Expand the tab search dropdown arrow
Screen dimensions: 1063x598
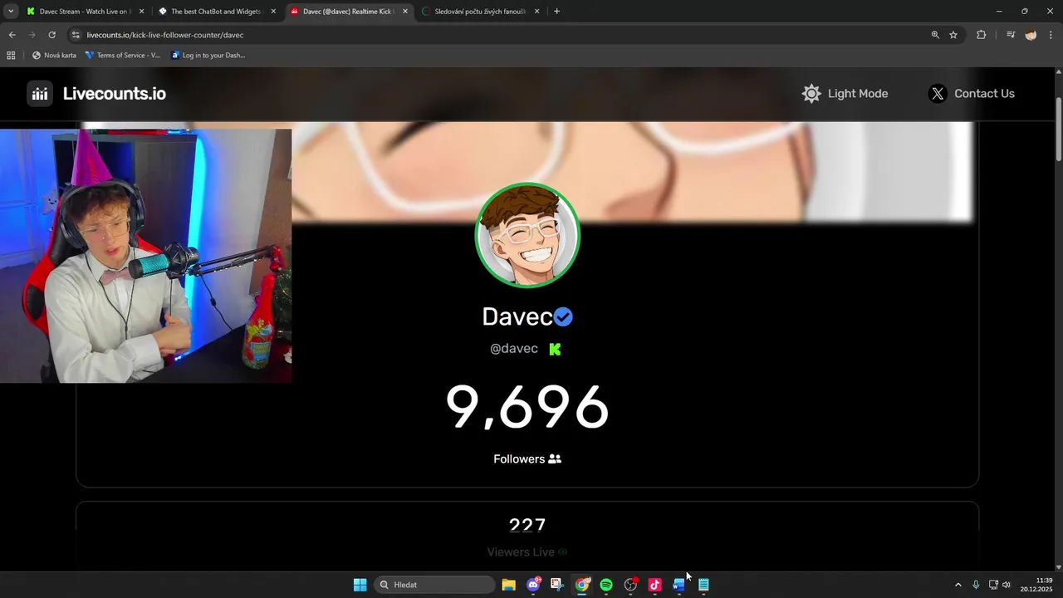[x=11, y=12]
